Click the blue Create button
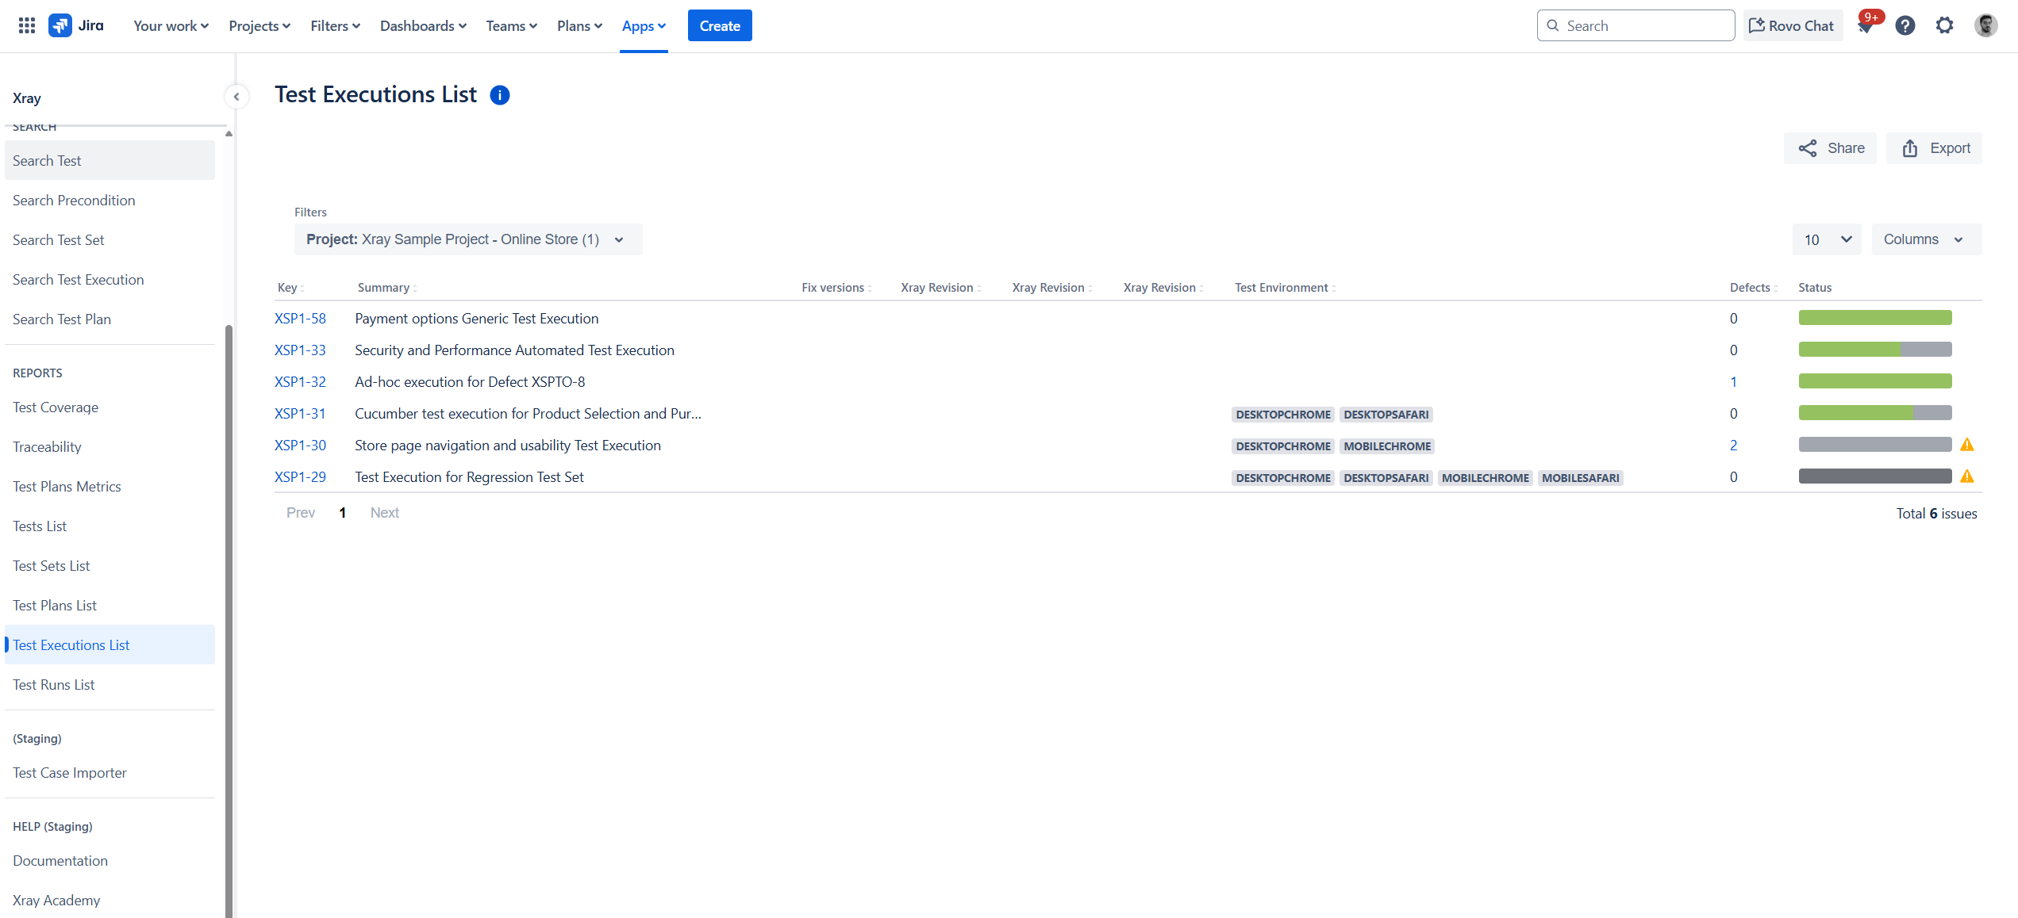Screen dimensions: 2018x918 [719, 25]
